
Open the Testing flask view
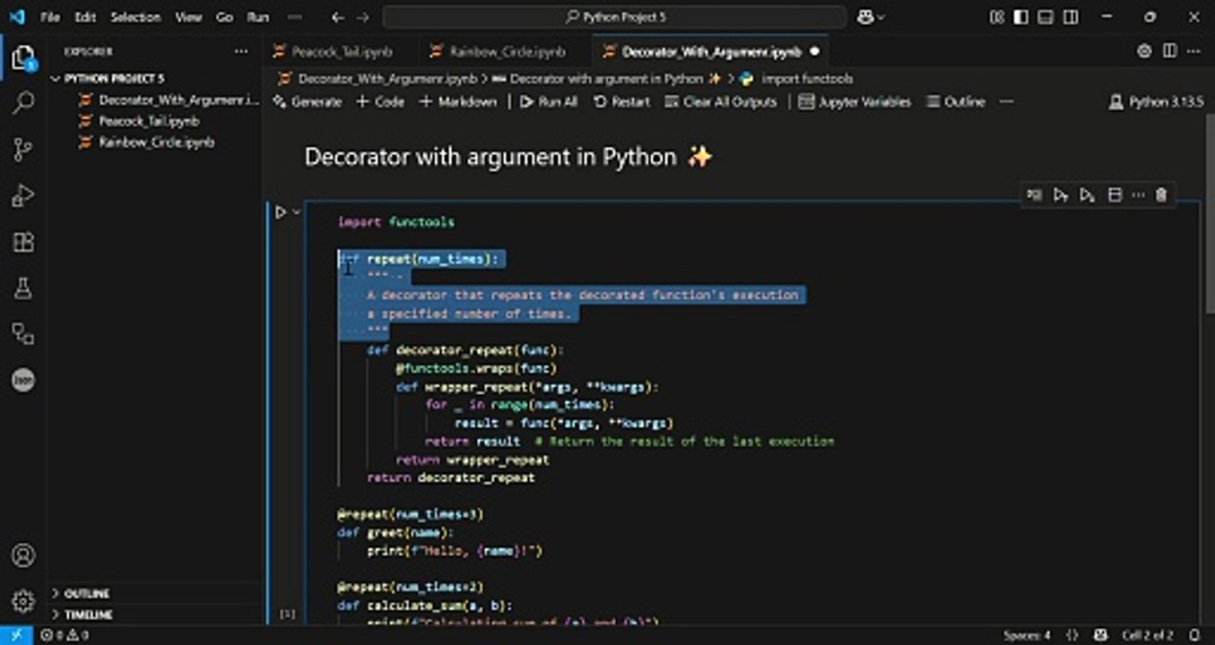23,288
